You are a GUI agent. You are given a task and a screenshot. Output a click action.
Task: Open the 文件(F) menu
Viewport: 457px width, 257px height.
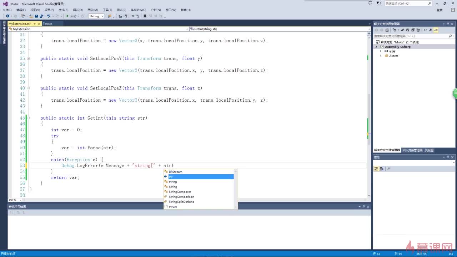point(7,10)
